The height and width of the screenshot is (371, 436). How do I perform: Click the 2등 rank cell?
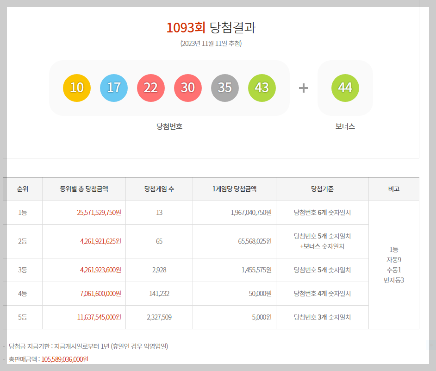23,241
